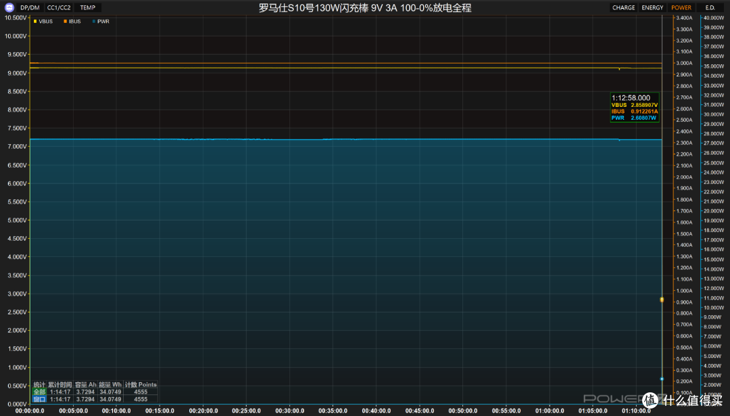Click the 3.000A current axis label
This screenshot has height=416, width=730.
(x=684, y=64)
